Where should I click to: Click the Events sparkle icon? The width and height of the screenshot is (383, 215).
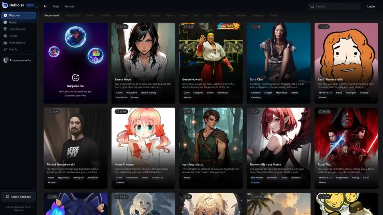coord(5,49)
